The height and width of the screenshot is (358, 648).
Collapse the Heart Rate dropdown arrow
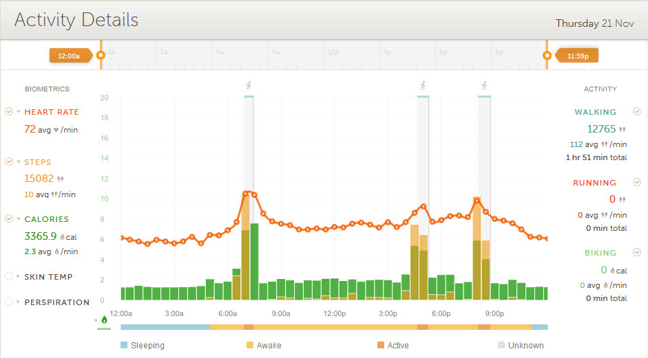pyautogui.click(x=18, y=112)
